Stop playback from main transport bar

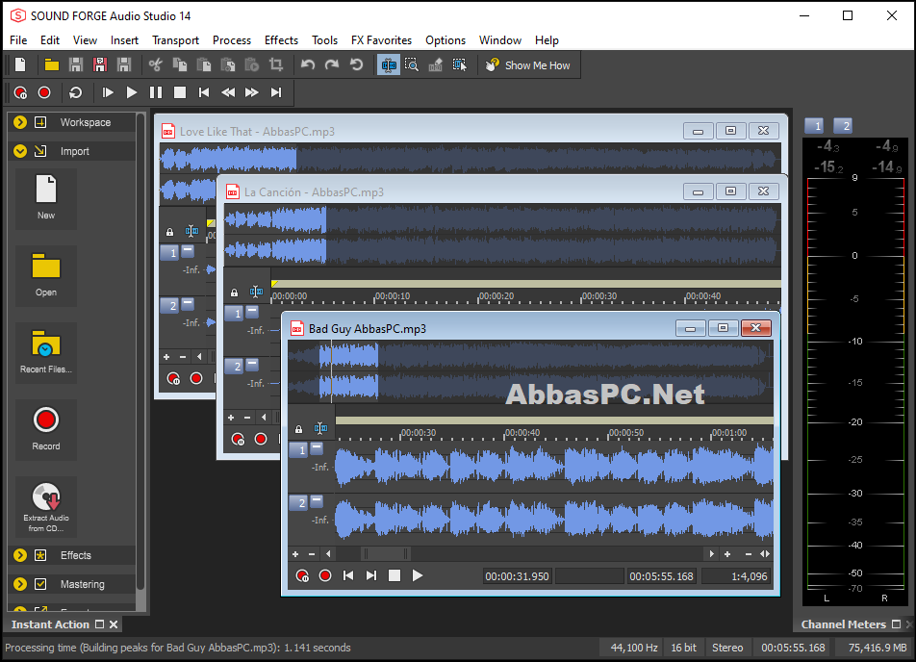[179, 93]
